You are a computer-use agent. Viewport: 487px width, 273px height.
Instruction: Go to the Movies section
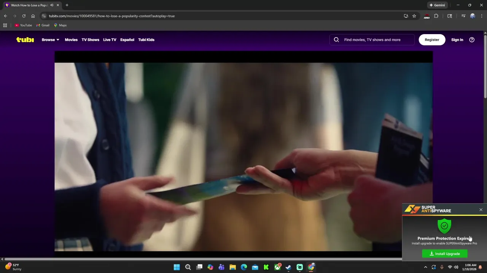(x=71, y=39)
